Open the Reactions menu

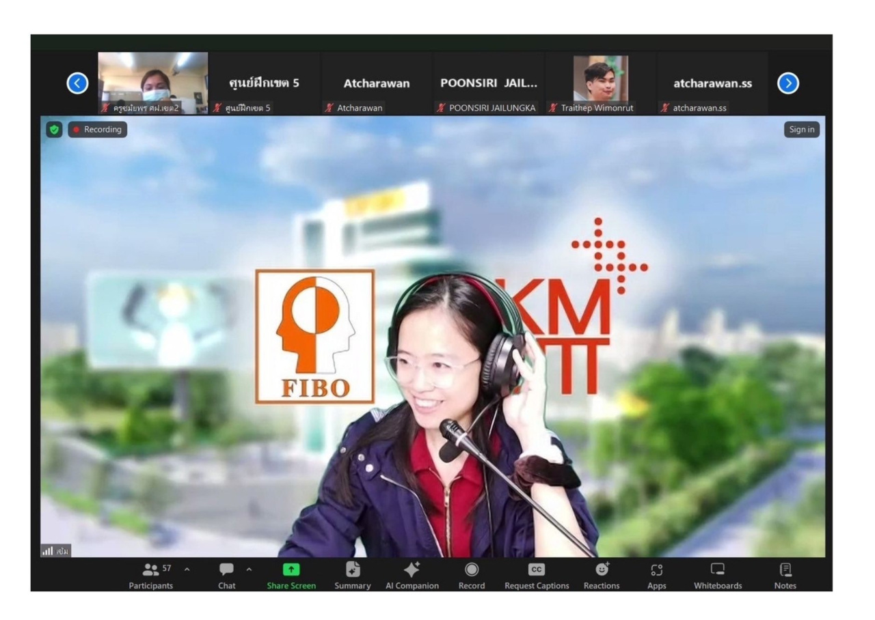click(602, 576)
